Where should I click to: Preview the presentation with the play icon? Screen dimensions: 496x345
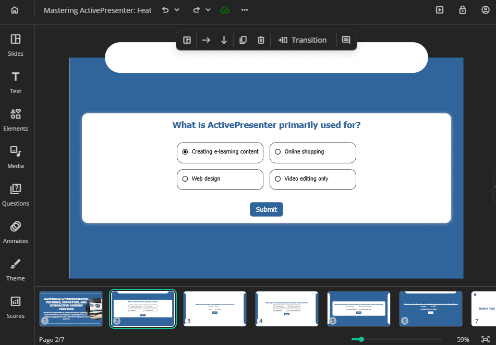tap(439, 10)
